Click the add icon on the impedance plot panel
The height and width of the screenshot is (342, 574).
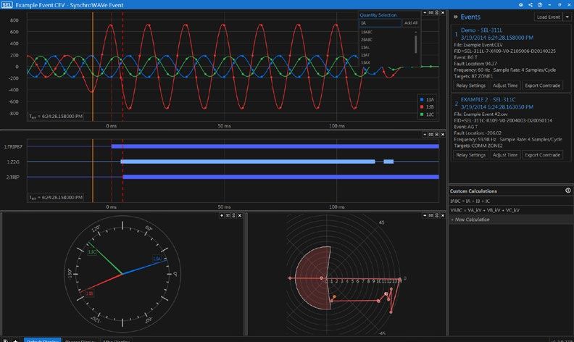425,215
